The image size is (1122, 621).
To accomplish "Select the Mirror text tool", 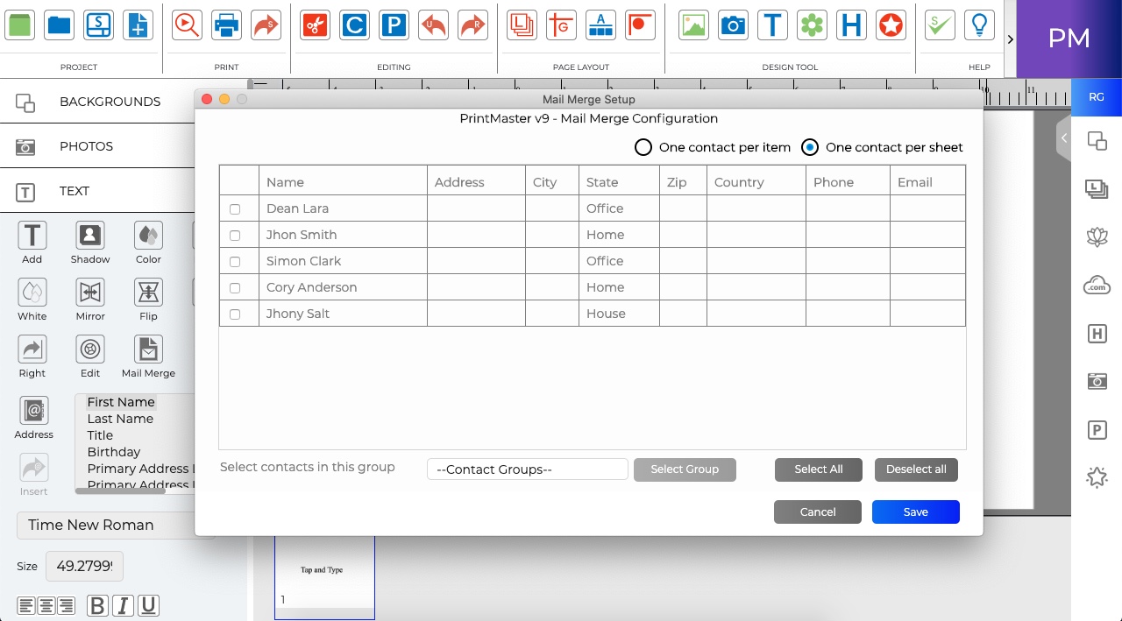I will click(89, 292).
